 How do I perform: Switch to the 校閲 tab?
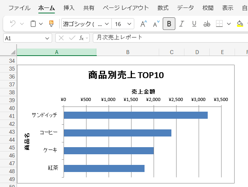(208, 8)
